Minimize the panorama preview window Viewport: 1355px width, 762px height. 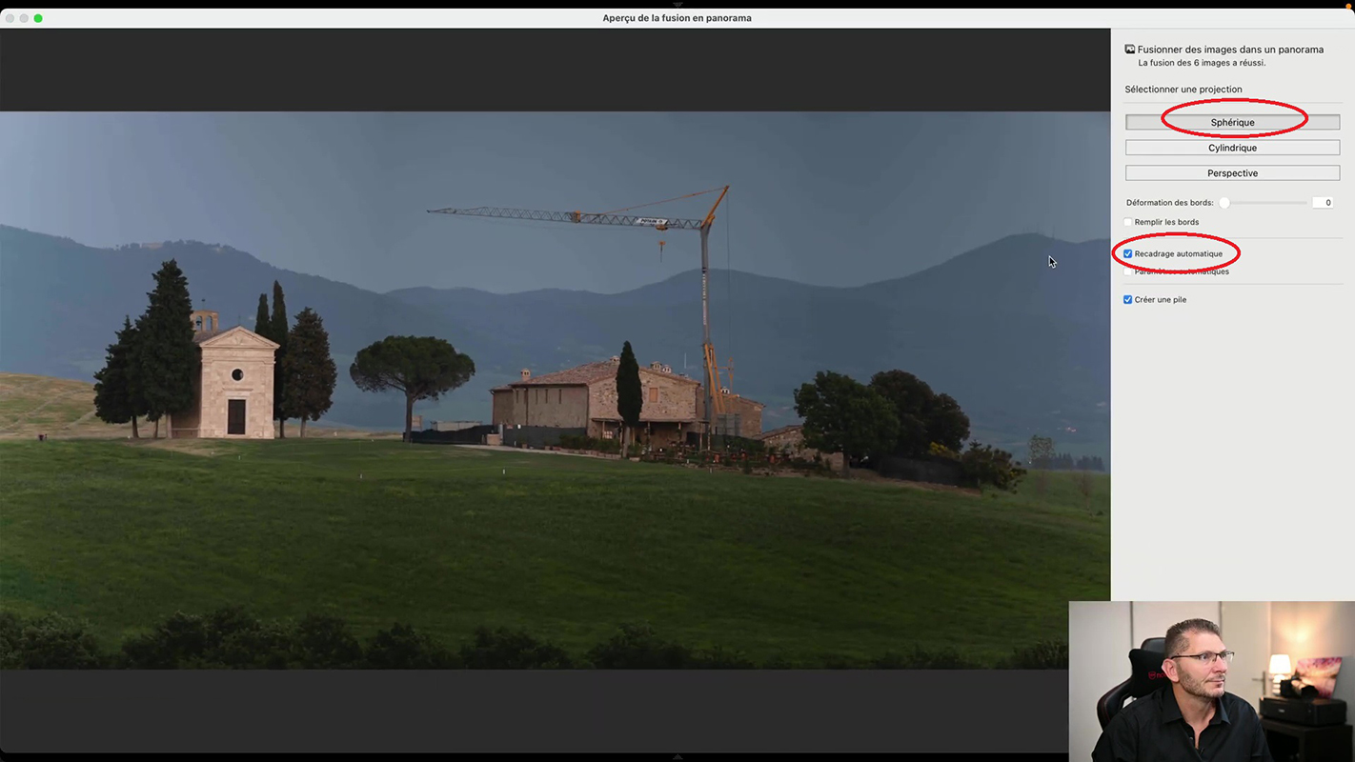[25, 18]
